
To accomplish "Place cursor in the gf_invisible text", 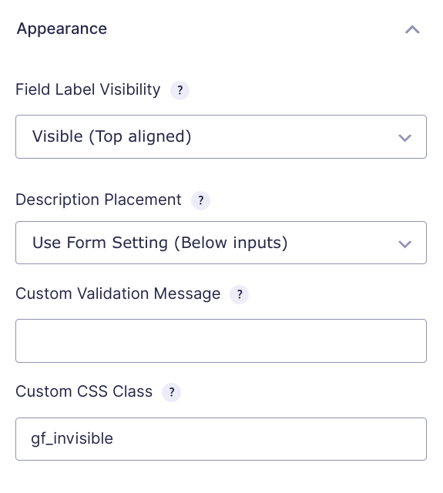I will click(72, 439).
